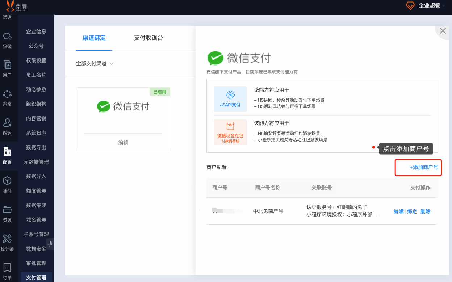
Task: Go to 内容营销
Action: [36, 118]
